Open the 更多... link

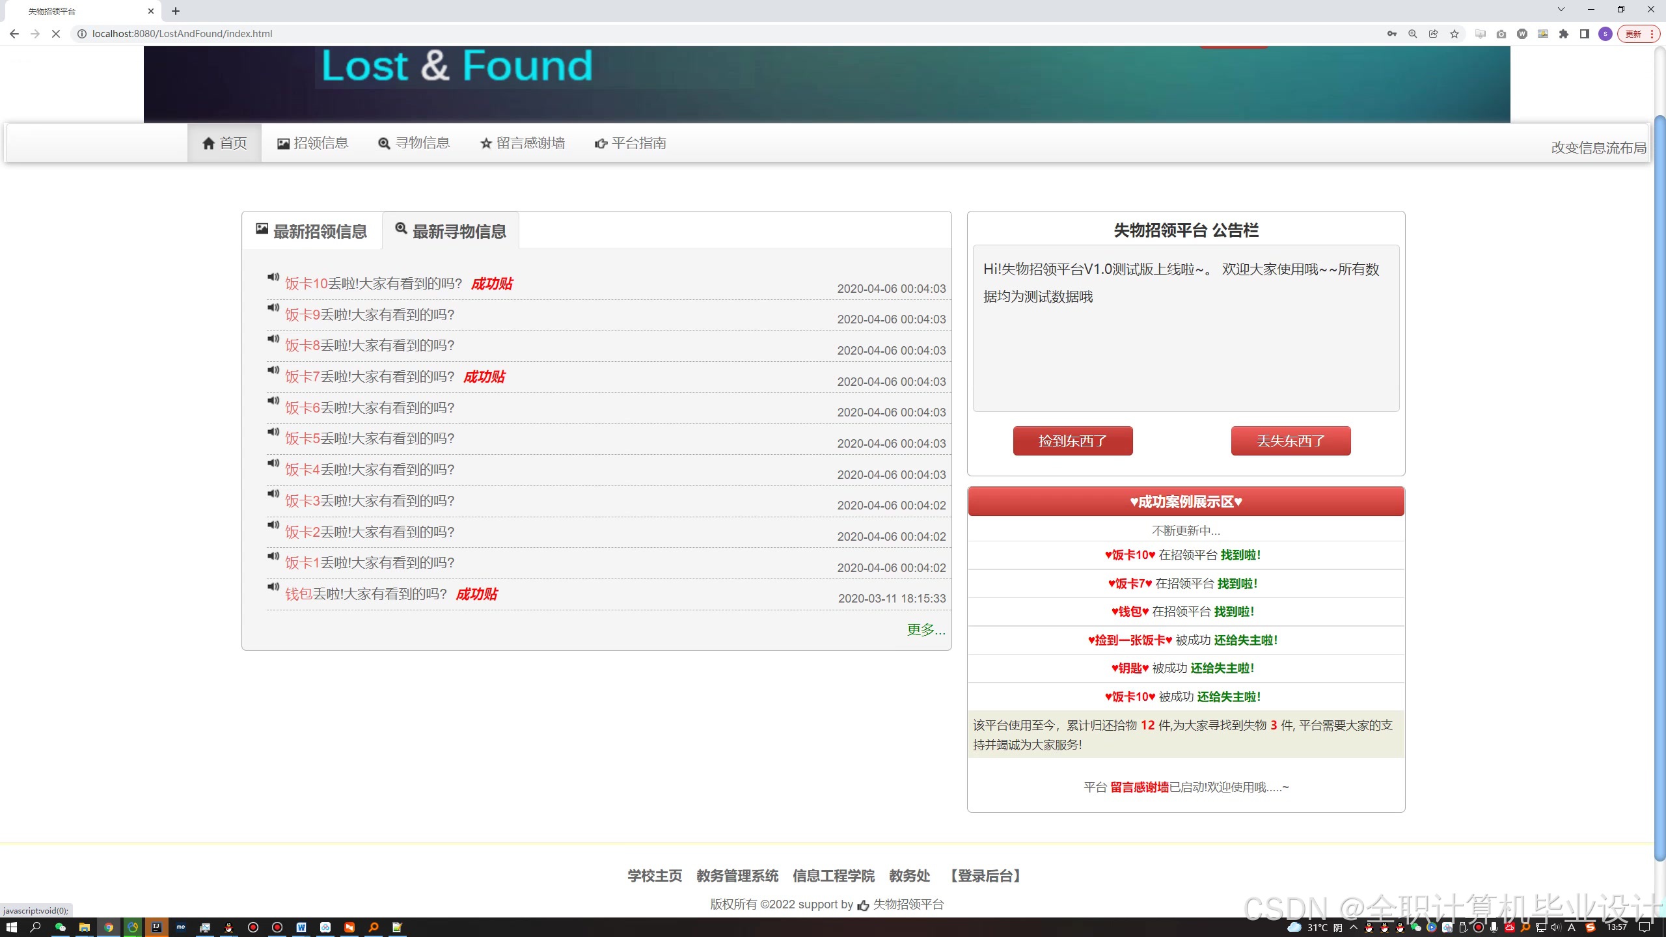click(926, 629)
